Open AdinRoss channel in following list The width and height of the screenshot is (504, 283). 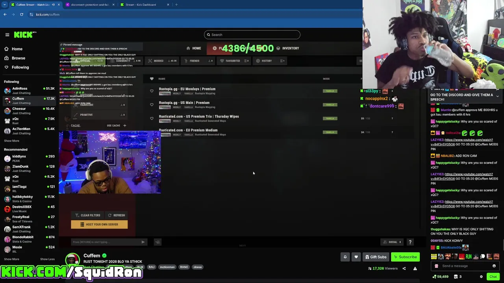(x=28, y=91)
